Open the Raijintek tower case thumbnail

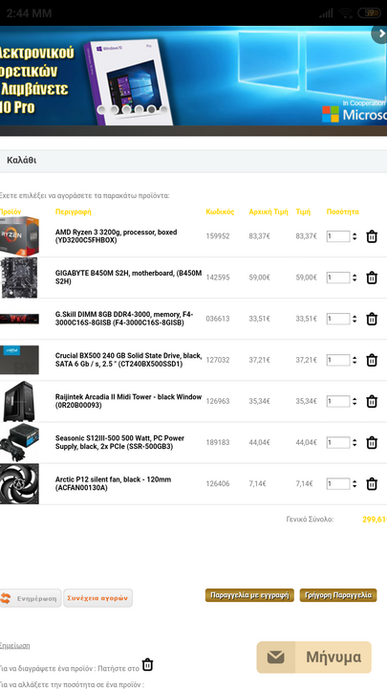[18, 402]
